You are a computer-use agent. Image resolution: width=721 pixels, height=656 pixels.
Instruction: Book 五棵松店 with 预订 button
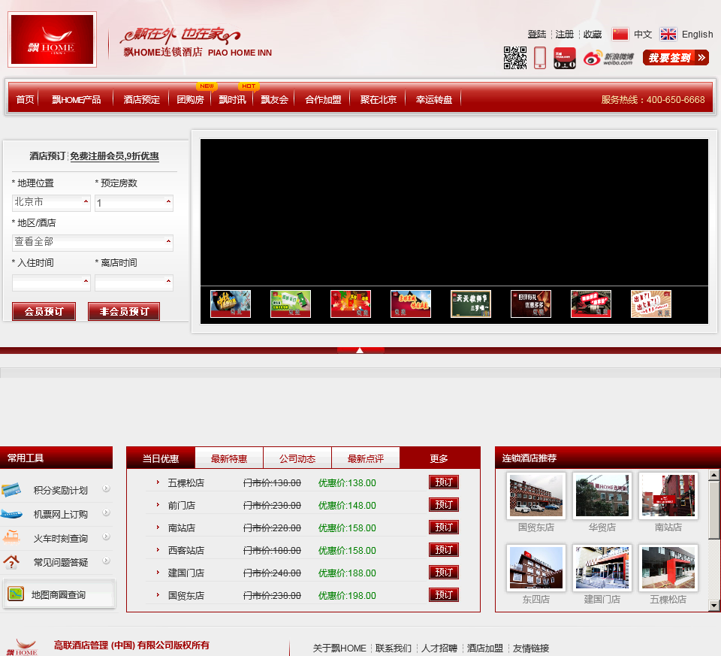click(x=444, y=482)
